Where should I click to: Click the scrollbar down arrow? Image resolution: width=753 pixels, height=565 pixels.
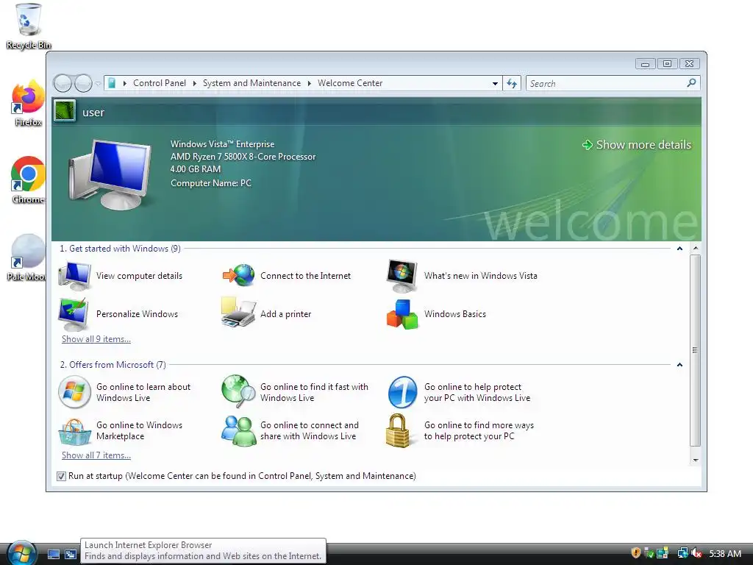pos(696,461)
